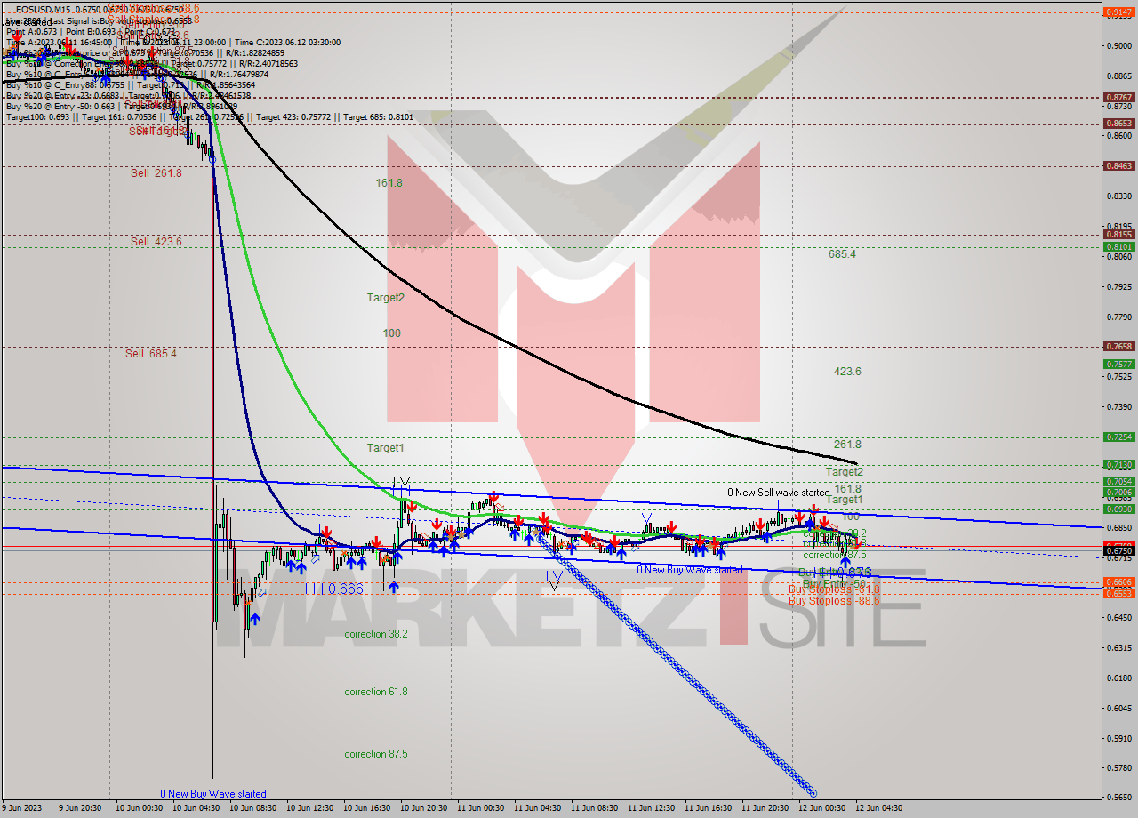Select the 11 Jun 08:30 time label
The height and width of the screenshot is (818, 1138).
(x=593, y=808)
